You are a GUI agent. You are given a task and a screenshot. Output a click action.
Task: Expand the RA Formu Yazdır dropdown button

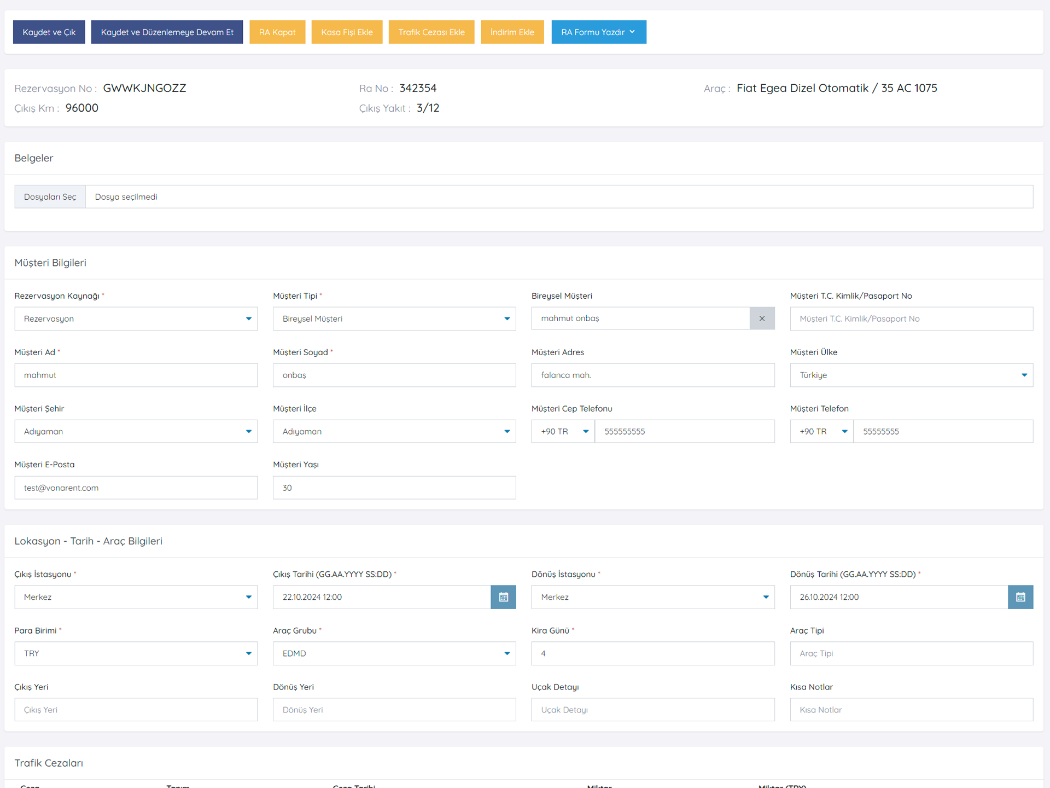tap(598, 32)
